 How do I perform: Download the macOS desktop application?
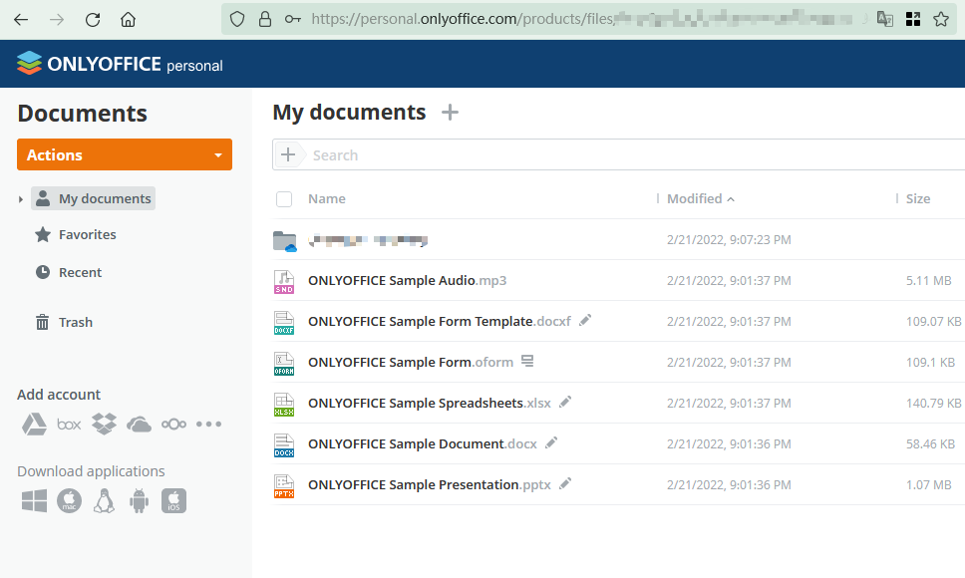point(69,500)
